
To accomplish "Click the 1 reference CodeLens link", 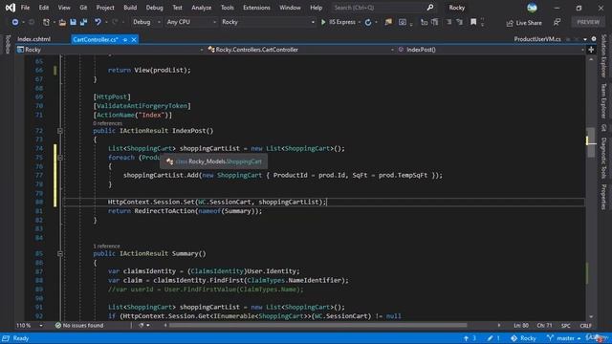I will point(106,247).
